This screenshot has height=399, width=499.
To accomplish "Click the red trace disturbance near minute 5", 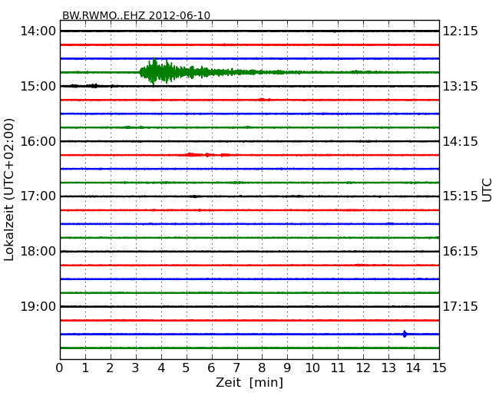I will point(207,155).
